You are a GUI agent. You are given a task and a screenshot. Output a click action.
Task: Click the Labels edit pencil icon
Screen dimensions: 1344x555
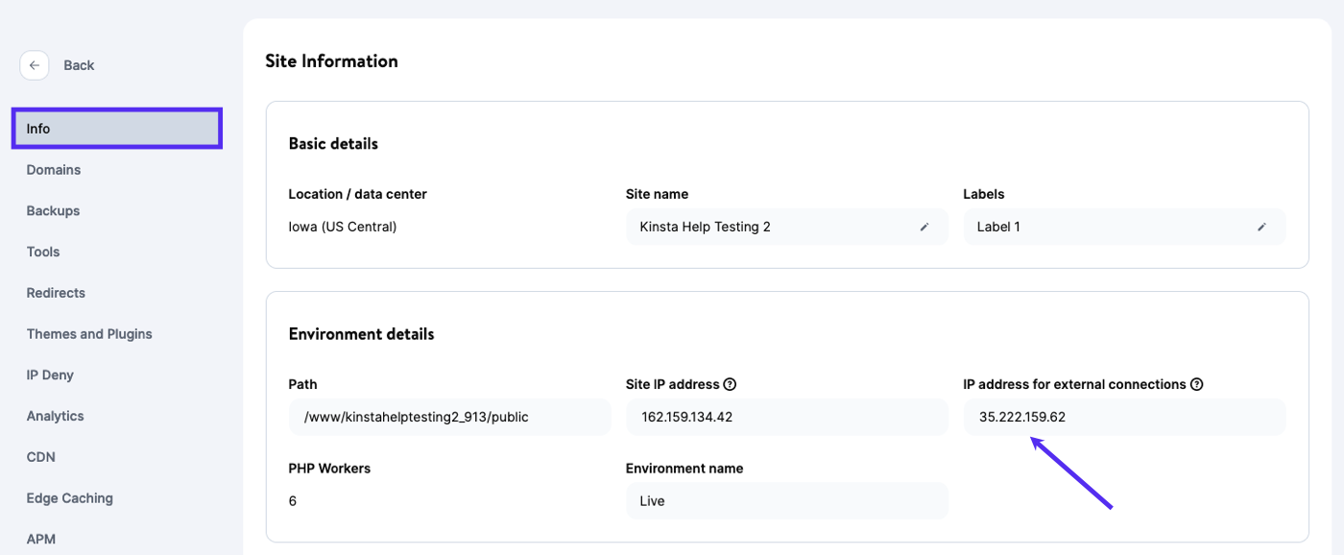1261,228
